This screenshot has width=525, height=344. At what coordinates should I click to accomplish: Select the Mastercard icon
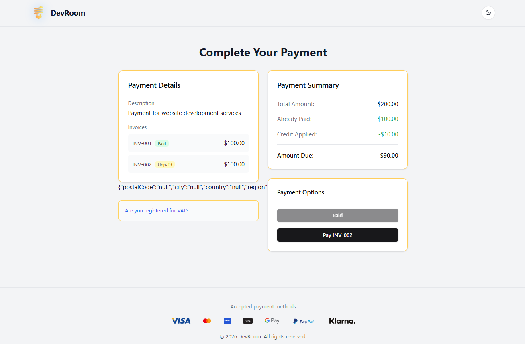pos(207,320)
